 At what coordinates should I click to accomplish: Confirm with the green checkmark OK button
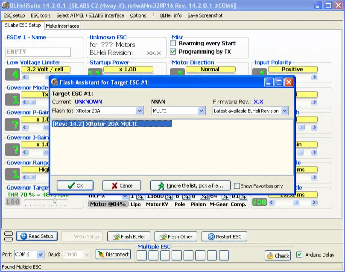[75, 185]
